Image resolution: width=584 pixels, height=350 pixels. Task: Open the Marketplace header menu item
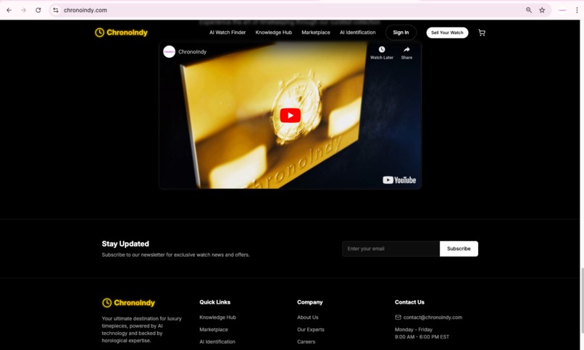[316, 33]
